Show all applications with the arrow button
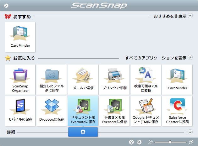Screen dimensions: 198x146 point(190,57)
